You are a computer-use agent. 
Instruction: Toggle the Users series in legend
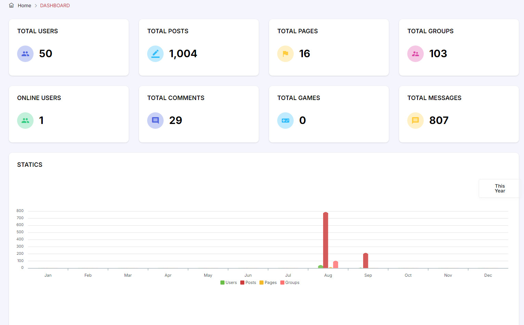click(229, 283)
